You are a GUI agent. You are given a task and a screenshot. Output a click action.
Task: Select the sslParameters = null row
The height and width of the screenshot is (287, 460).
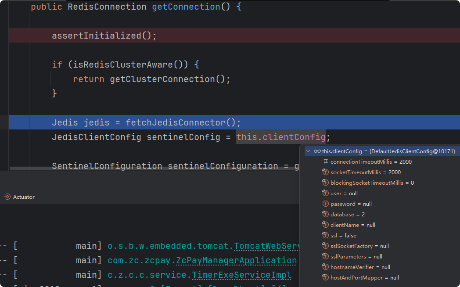click(x=382, y=257)
